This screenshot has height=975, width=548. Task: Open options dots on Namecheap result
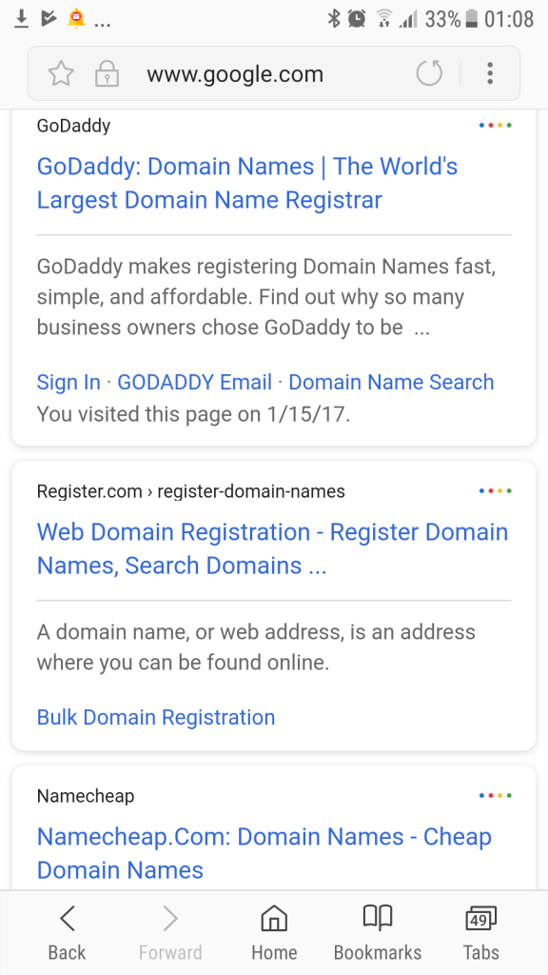click(x=495, y=795)
